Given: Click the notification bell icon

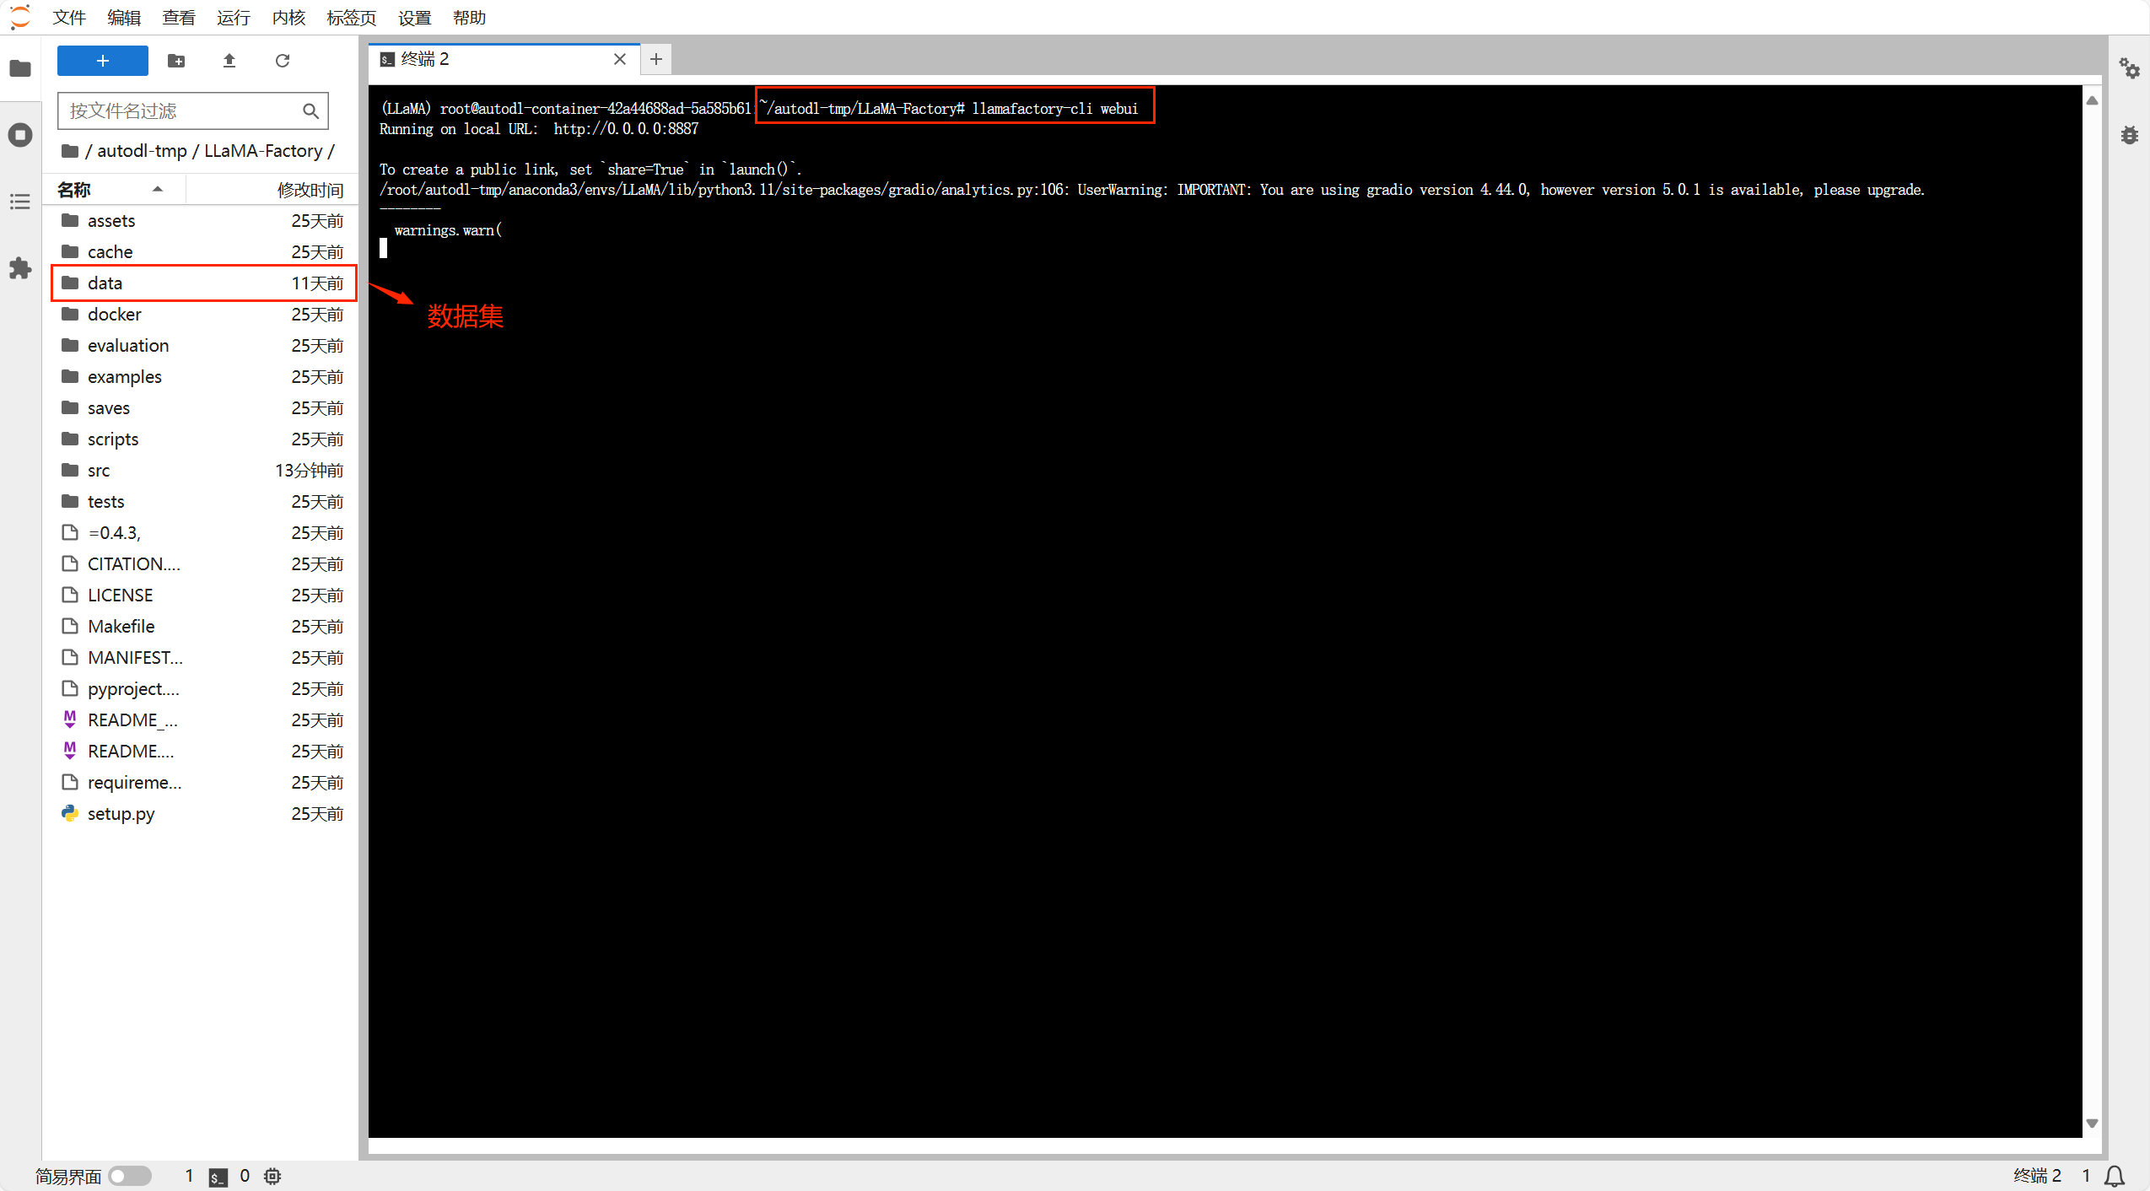Looking at the screenshot, I should (x=2115, y=1176).
